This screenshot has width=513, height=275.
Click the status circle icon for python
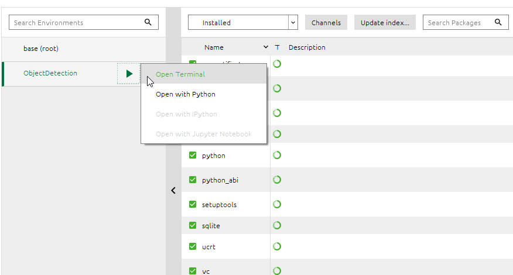[x=277, y=155]
